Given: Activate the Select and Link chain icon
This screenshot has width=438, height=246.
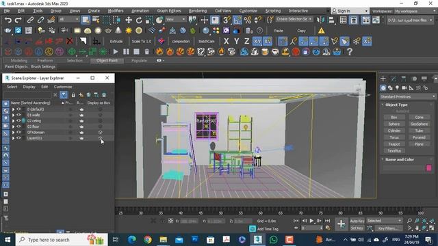Looking at the screenshot, I should (x=30, y=20).
